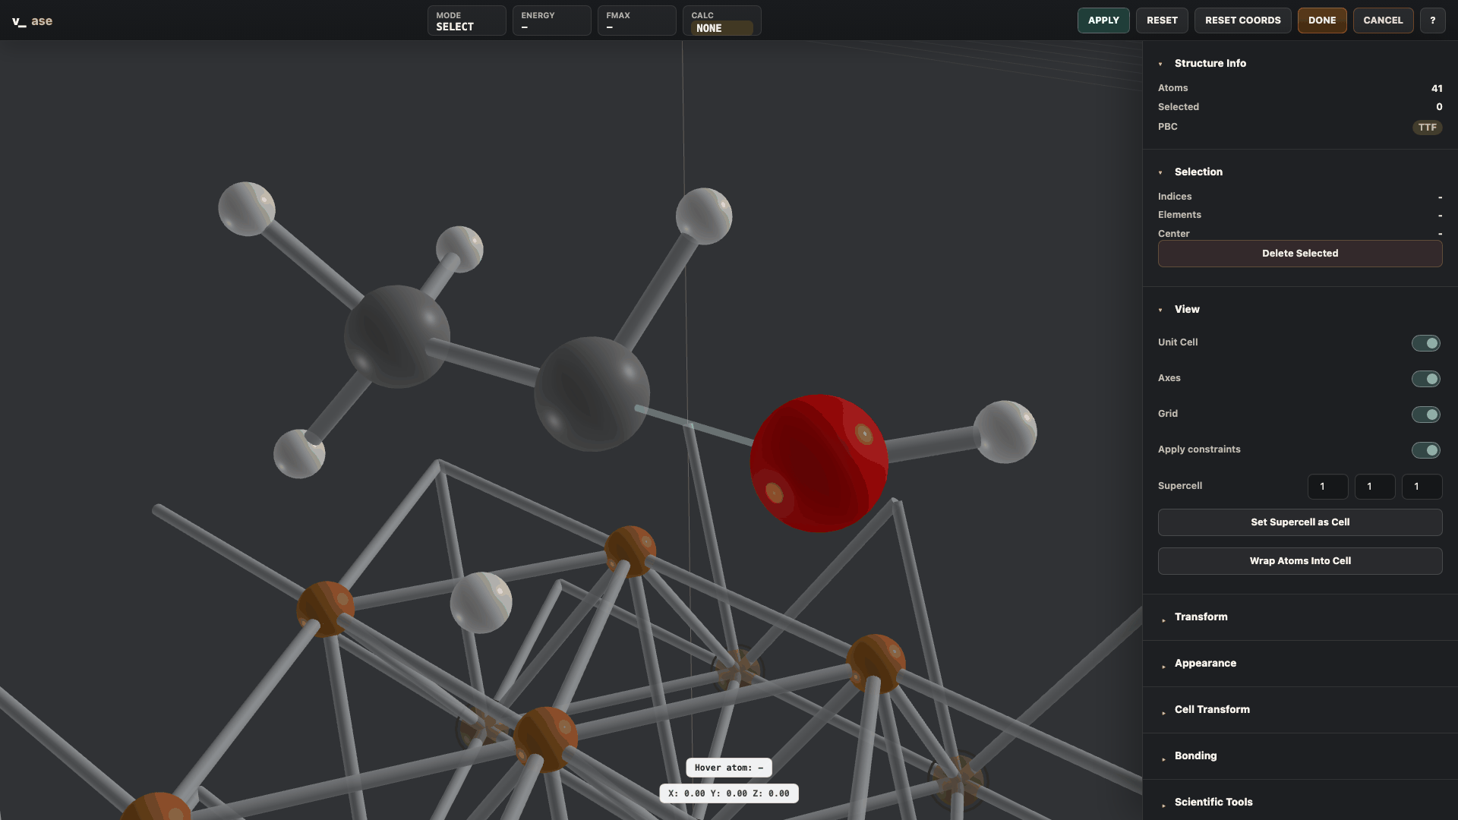Toggle the Unit Cell switch off
This screenshot has width=1458, height=820.
(1425, 343)
